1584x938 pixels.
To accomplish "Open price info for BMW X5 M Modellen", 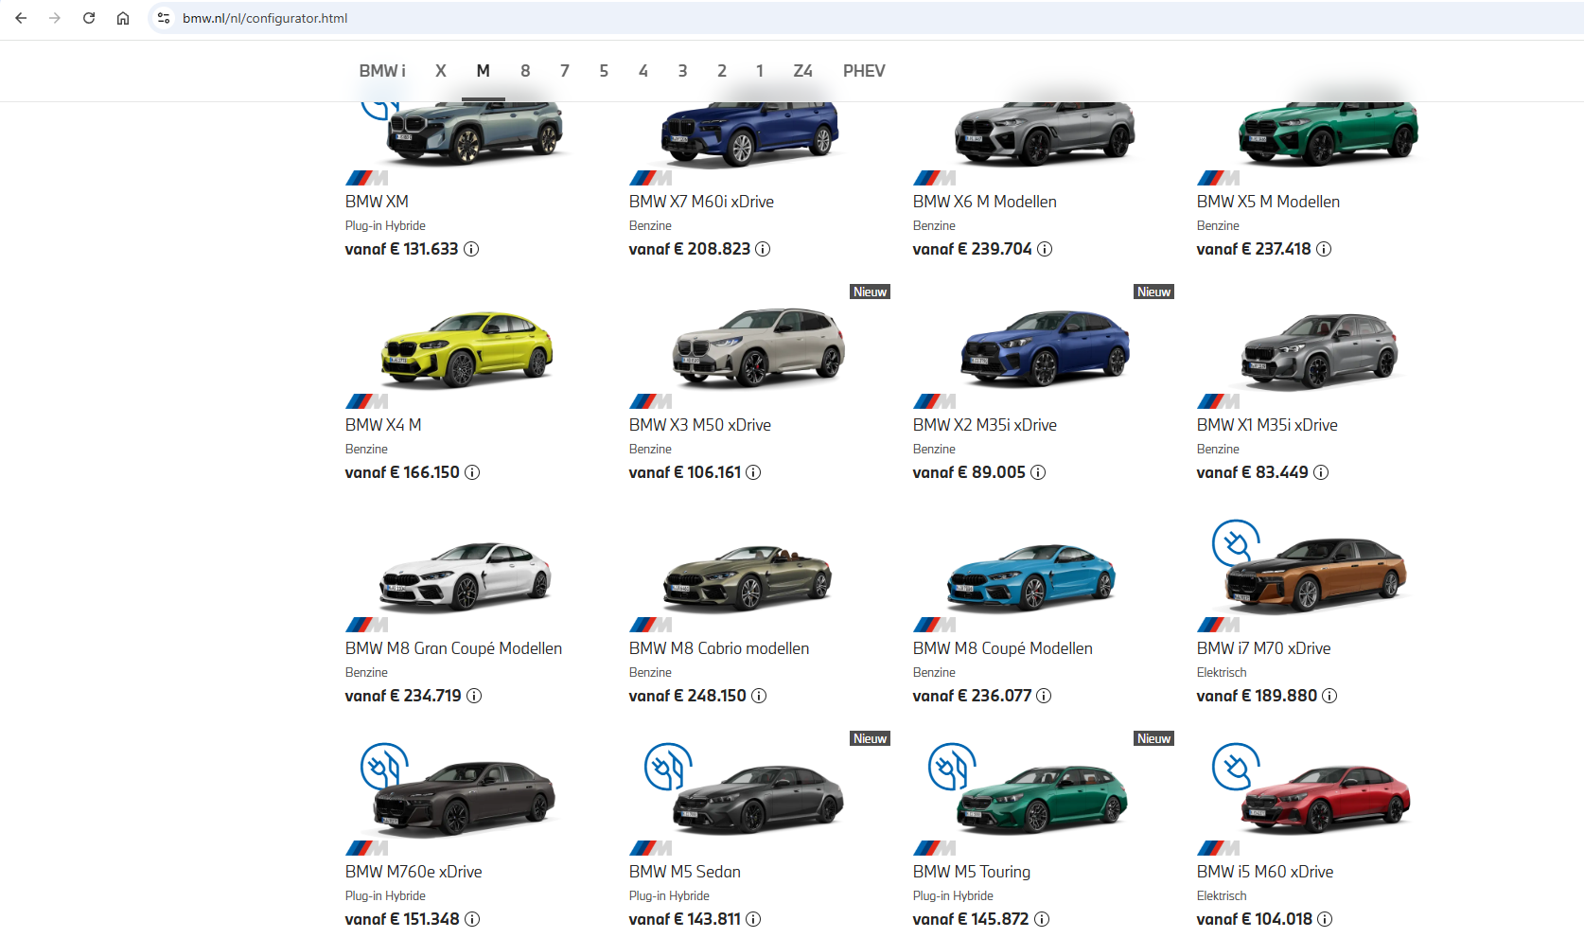I will tap(1324, 249).
